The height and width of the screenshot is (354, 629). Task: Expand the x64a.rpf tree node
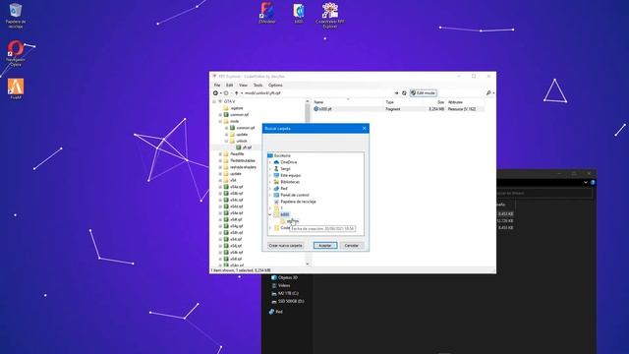pos(220,187)
